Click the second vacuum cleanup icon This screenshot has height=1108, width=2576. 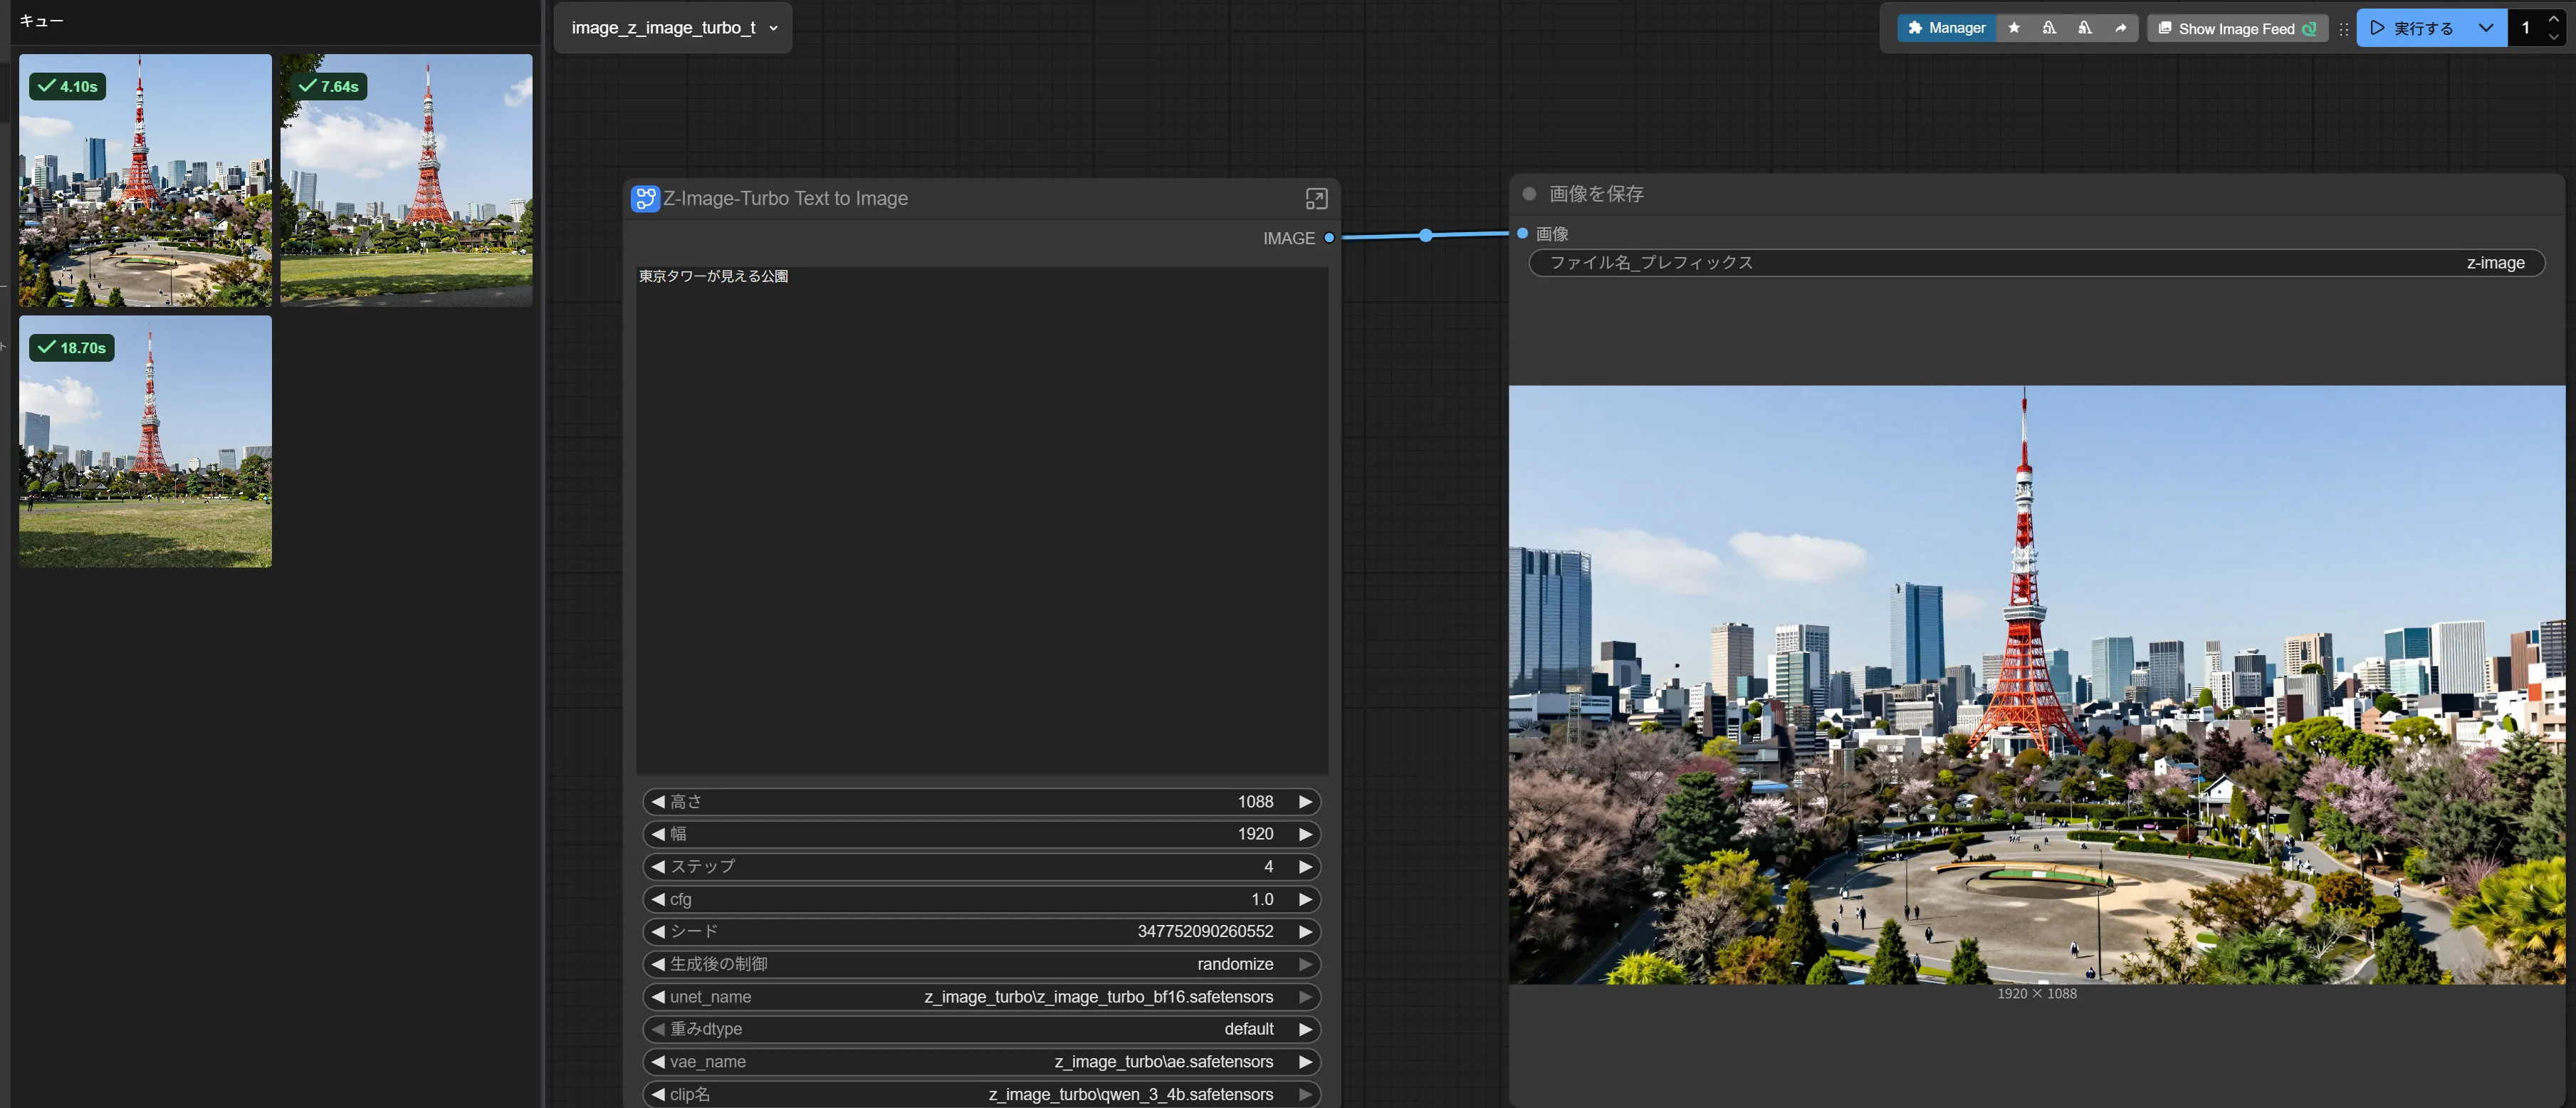tap(2084, 28)
